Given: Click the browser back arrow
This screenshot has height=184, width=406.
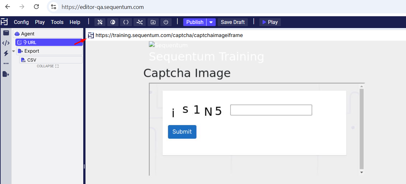Looking at the screenshot, I should click(x=7, y=7).
